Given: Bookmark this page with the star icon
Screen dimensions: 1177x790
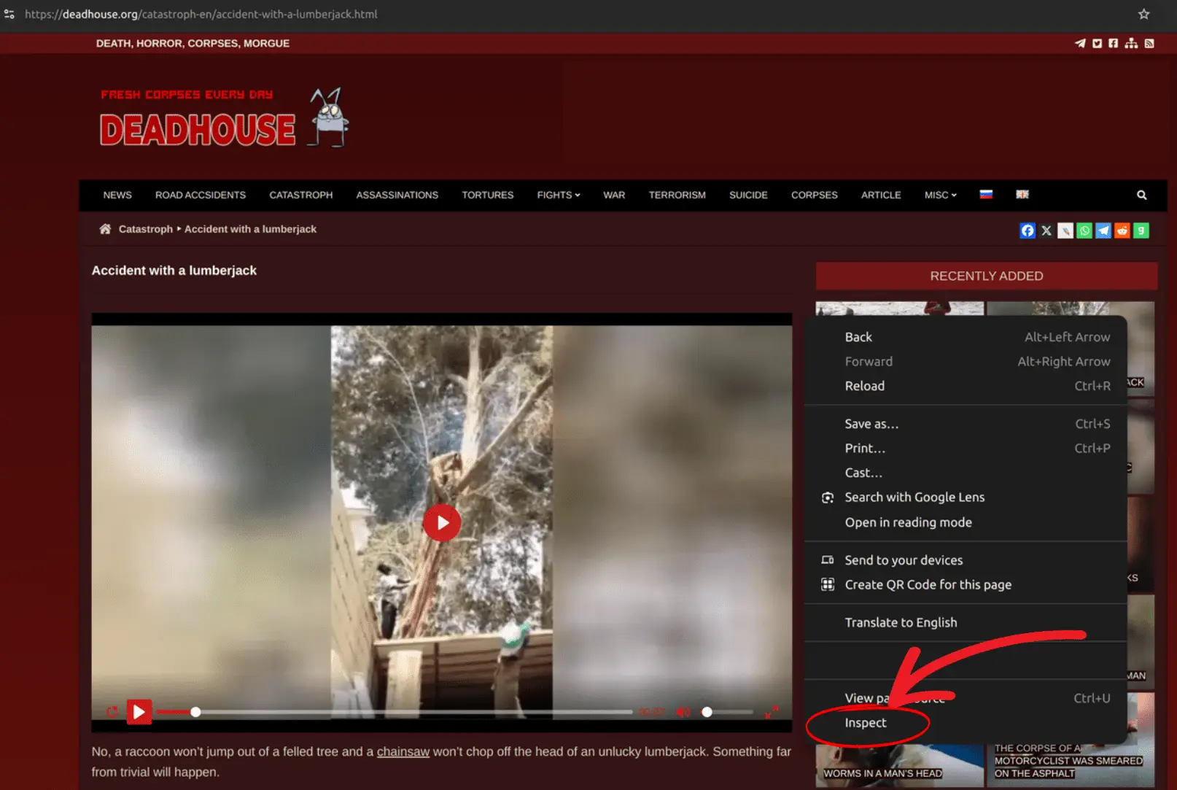Looking at the screenshot, I should 1143,14.
